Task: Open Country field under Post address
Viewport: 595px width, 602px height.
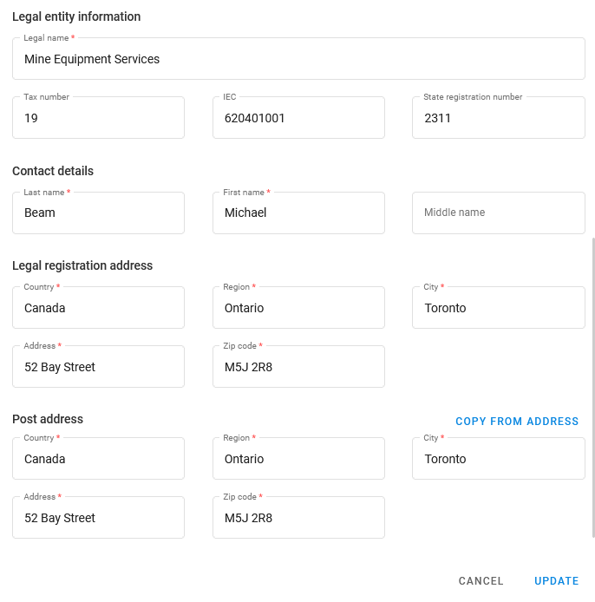Action: [98, 459]
